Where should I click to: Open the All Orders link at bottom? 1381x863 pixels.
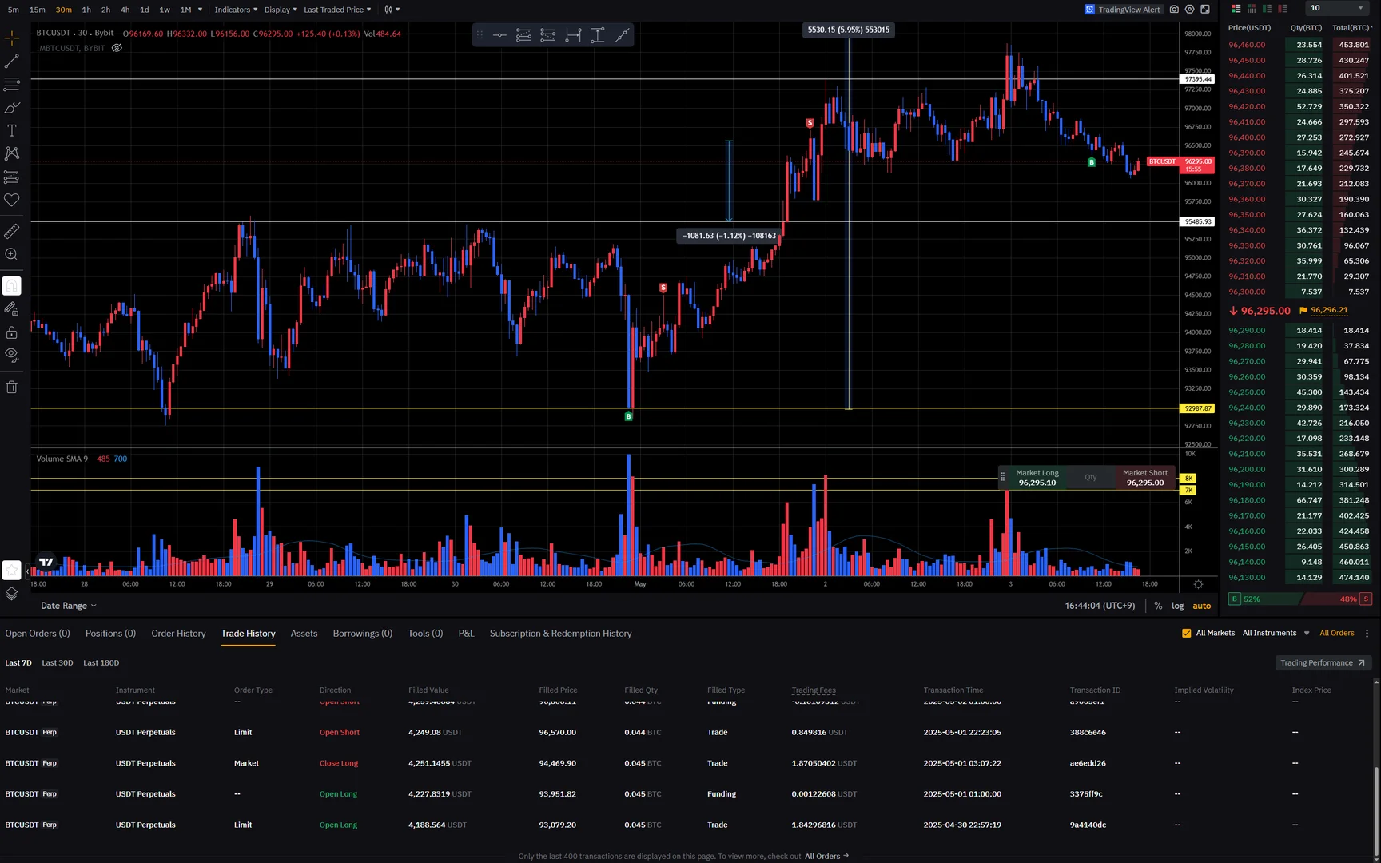[826, 856]
